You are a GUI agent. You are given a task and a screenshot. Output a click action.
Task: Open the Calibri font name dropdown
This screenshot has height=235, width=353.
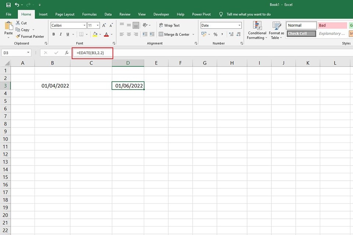[84, 25]
